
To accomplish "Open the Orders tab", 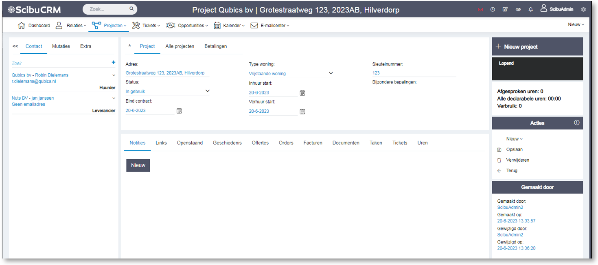I will 286,143.
